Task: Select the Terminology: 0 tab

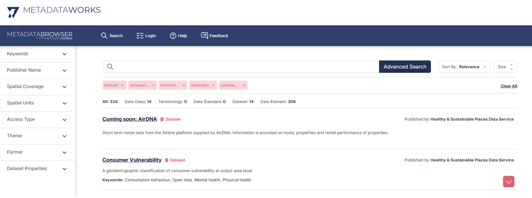Action: [173, 102]
